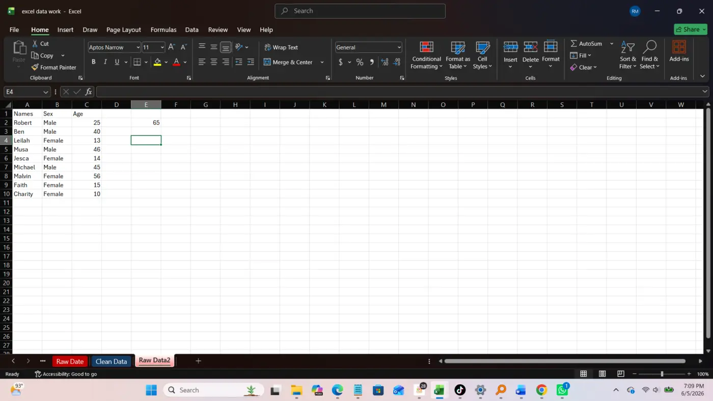The width and height of the screenshot is (713, 401).
Task: Toggle Italic formatting
Action: [x=105, y=62]
